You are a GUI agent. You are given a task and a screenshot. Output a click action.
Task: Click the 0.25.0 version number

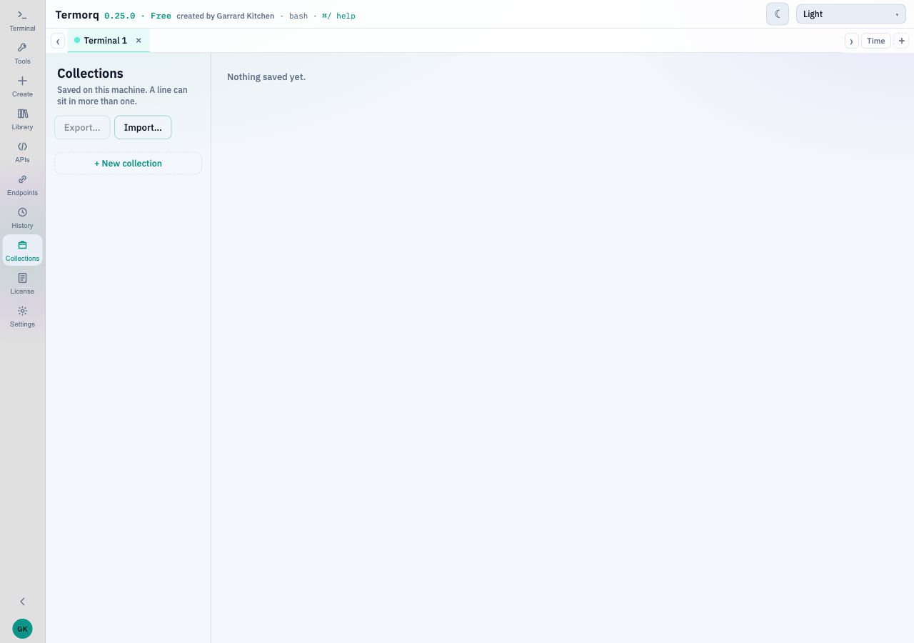pyautogui.click(x=119, y=16)
